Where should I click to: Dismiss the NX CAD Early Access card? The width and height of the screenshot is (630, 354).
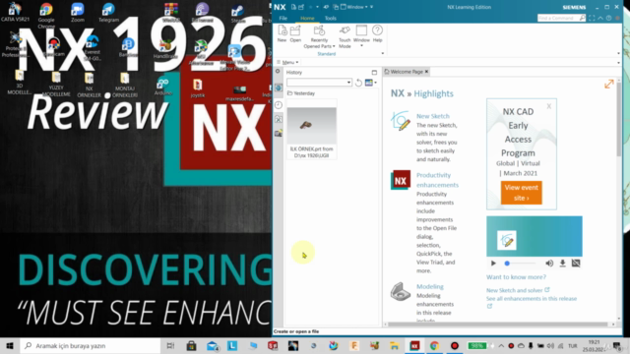(549, 106)
